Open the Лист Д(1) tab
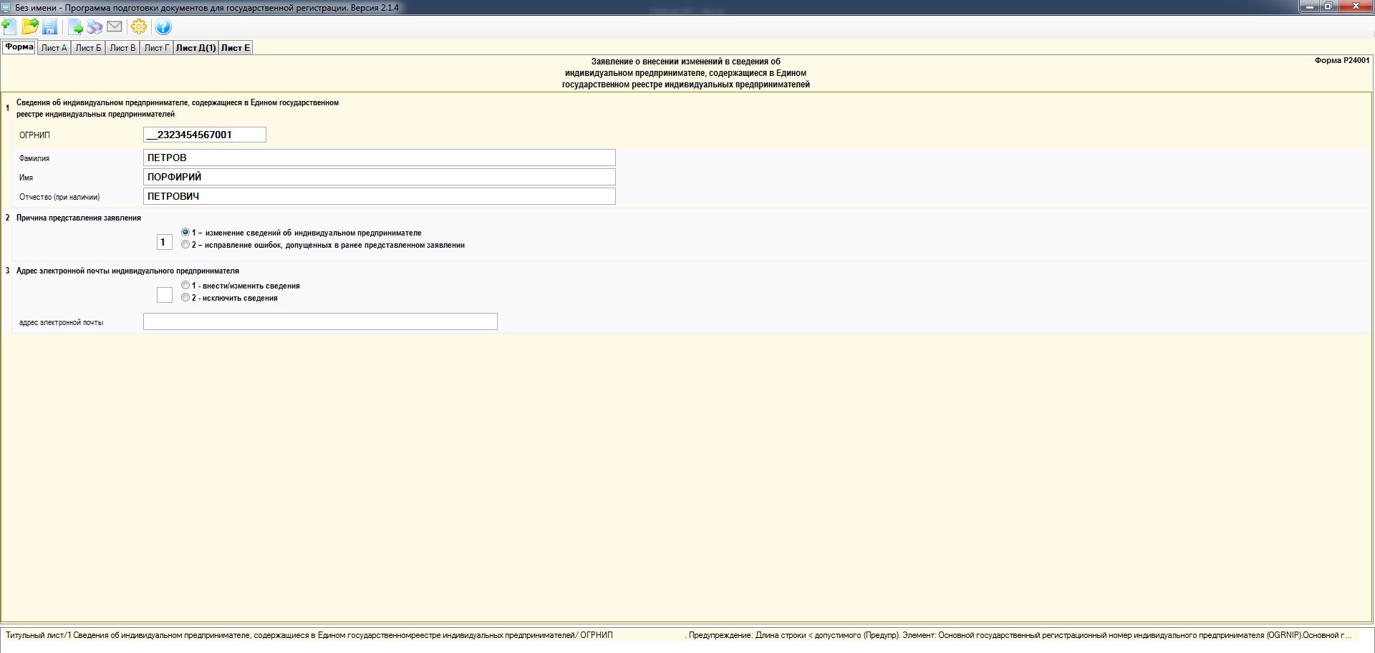 point(196,48)
